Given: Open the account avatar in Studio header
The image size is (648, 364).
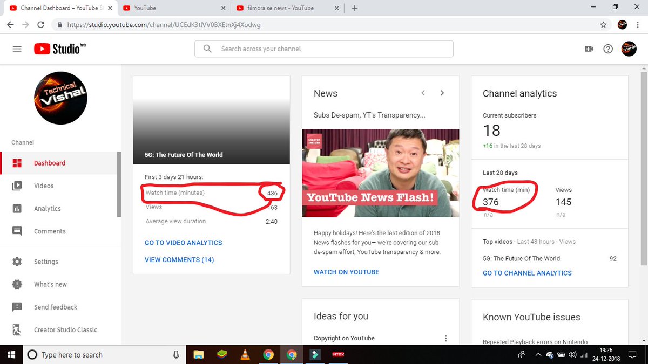Looking at the screenshot, I should [629, 49].
